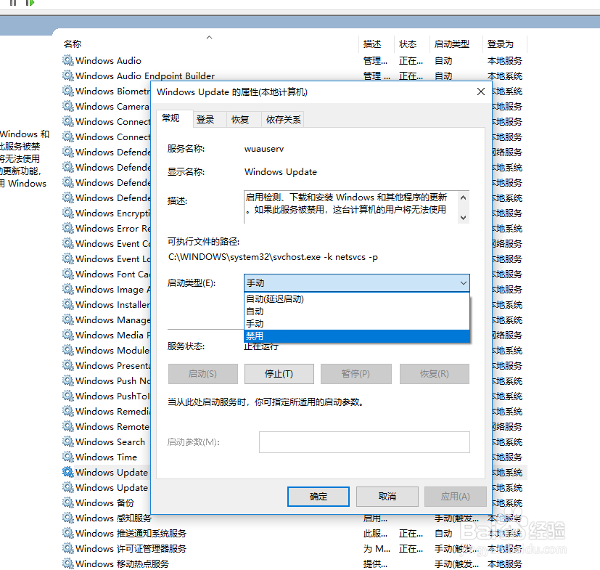Click the highlighted Windows Update service icon
Screen dimensions: 600x570
click(x=67, y=472)
